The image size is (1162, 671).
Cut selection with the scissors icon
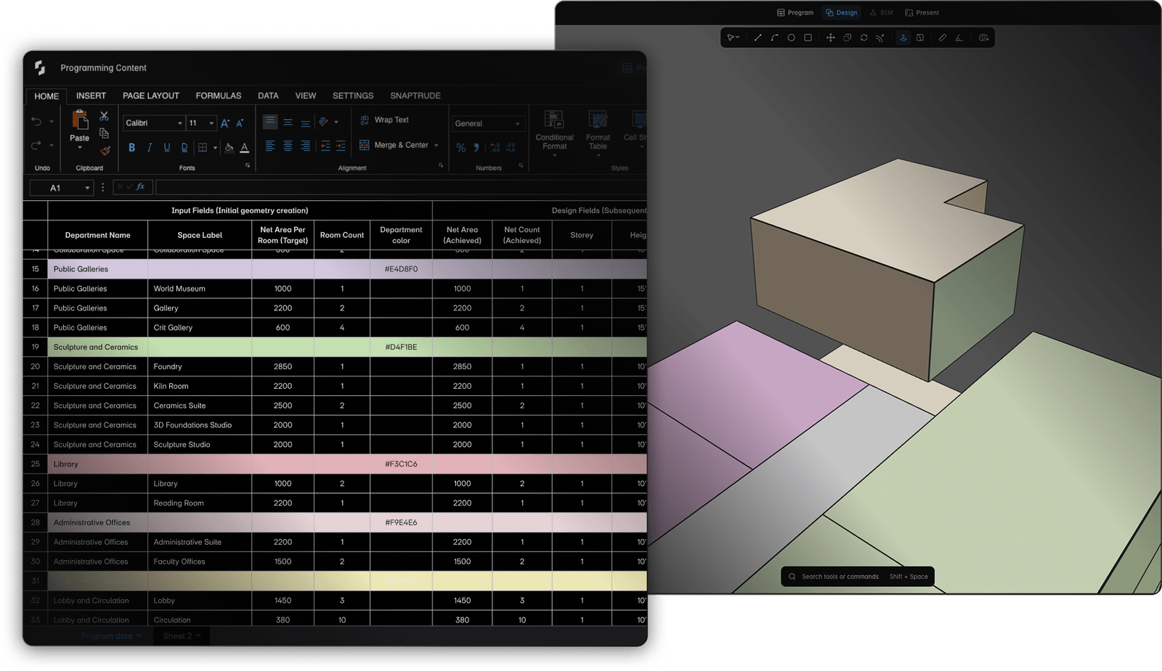104,116
